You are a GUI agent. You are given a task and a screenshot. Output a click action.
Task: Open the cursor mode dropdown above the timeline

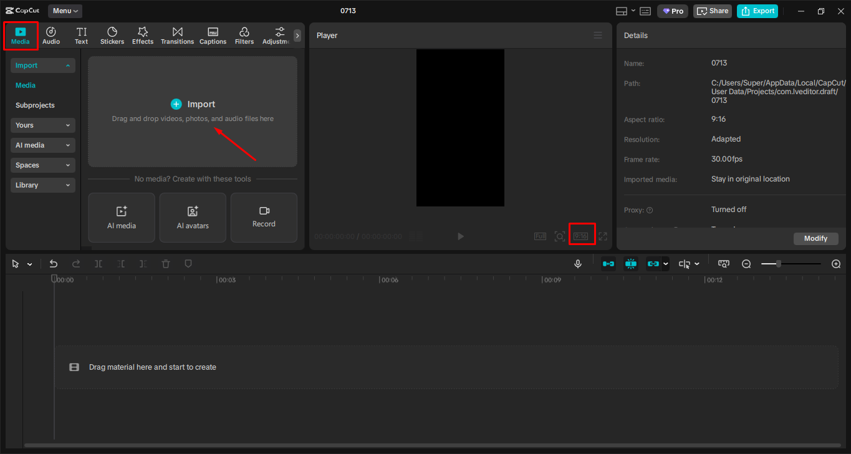pos(29,263)
